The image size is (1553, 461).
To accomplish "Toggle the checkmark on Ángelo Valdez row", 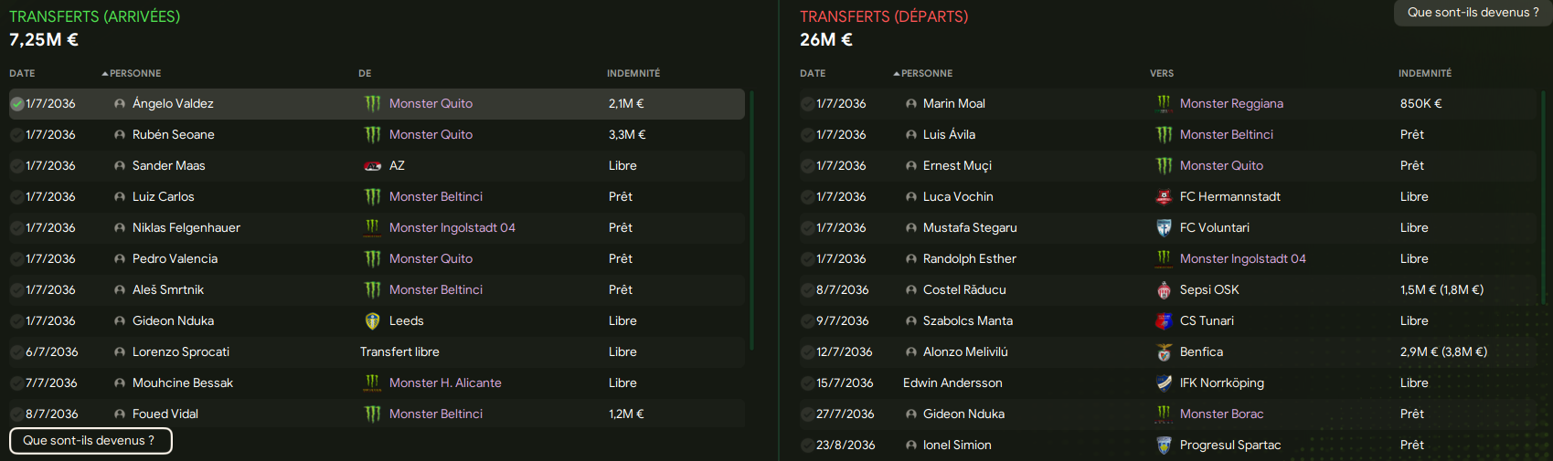I will tap(16, 104).
